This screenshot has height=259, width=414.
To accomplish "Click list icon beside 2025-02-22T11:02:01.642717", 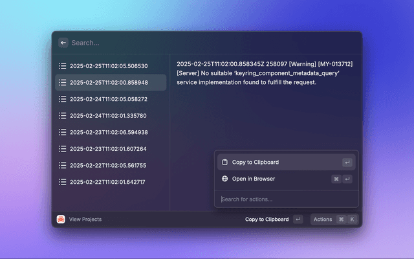I will pyautogui.click(x=63, y=182).
